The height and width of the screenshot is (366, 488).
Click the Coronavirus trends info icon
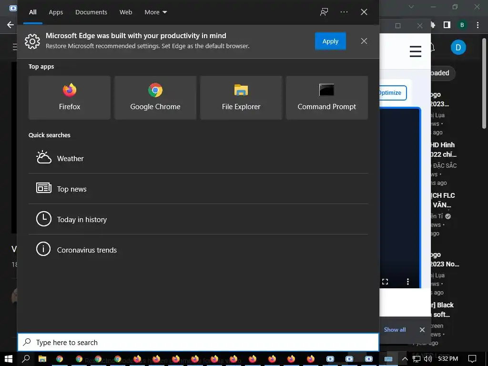tap(43, 249)
